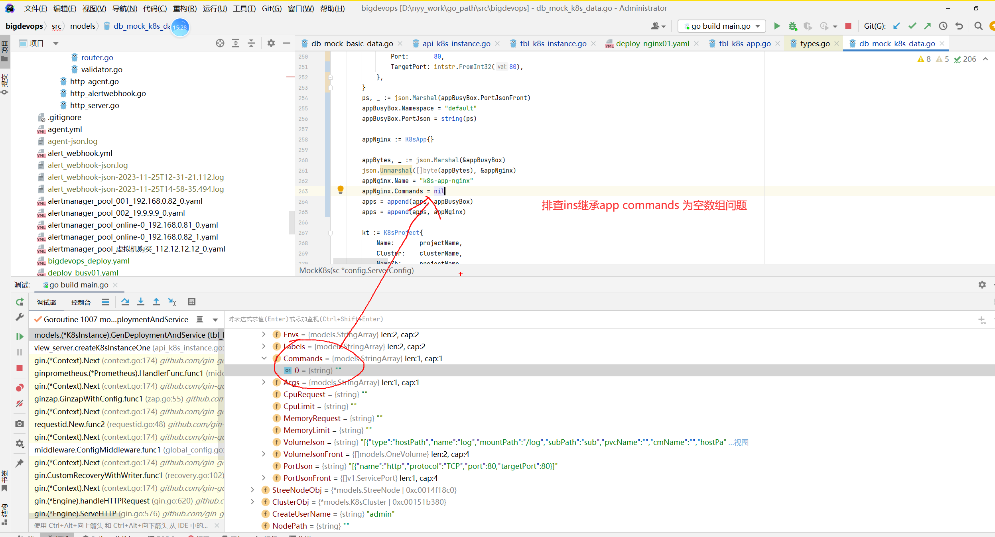Click Step Into debugger arrow icon
Viewport: 995px width, 537px height.
coord(140,302)
